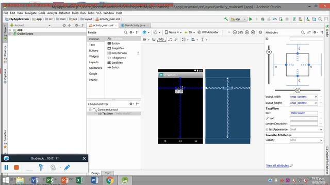Click the Search Everywhere magnifier in main toolbar
This screenshot has height=185, width=330.
(320, 19)
